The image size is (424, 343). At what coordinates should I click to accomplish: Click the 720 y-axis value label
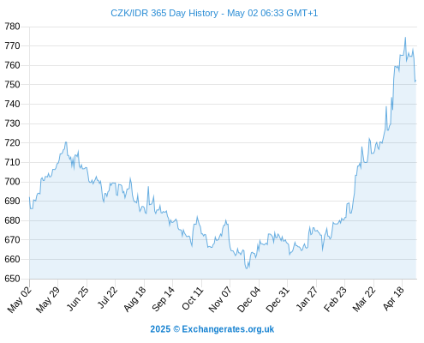click(12, 142)
